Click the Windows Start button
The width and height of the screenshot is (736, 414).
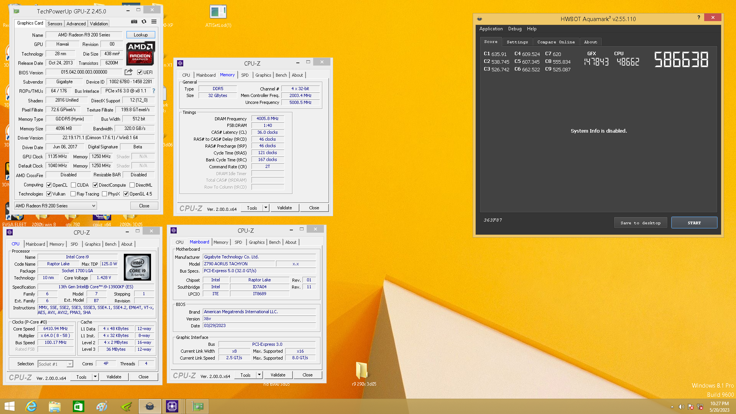9,406
